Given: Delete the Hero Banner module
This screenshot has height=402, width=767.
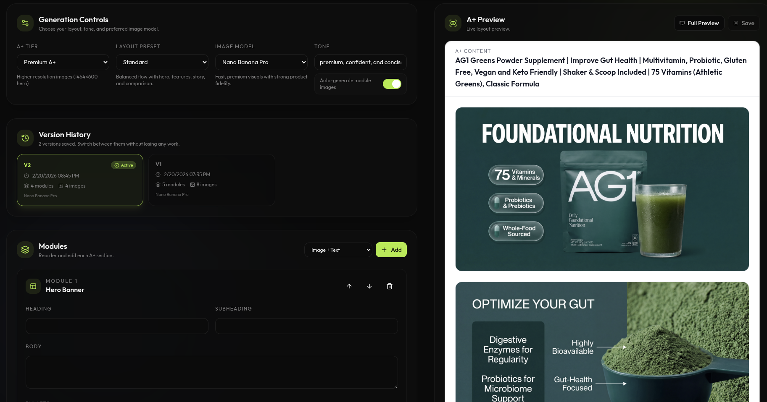Looking at the screenshot, I should click(x=390, y=286).
